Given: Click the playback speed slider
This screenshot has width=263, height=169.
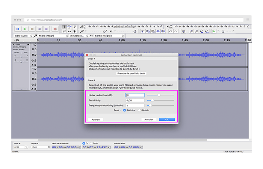Looking at the screenshot, I should [226, 31].
